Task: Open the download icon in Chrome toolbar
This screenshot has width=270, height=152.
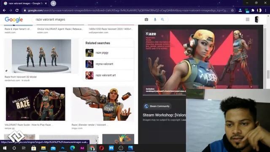Action: pos(240,10)
